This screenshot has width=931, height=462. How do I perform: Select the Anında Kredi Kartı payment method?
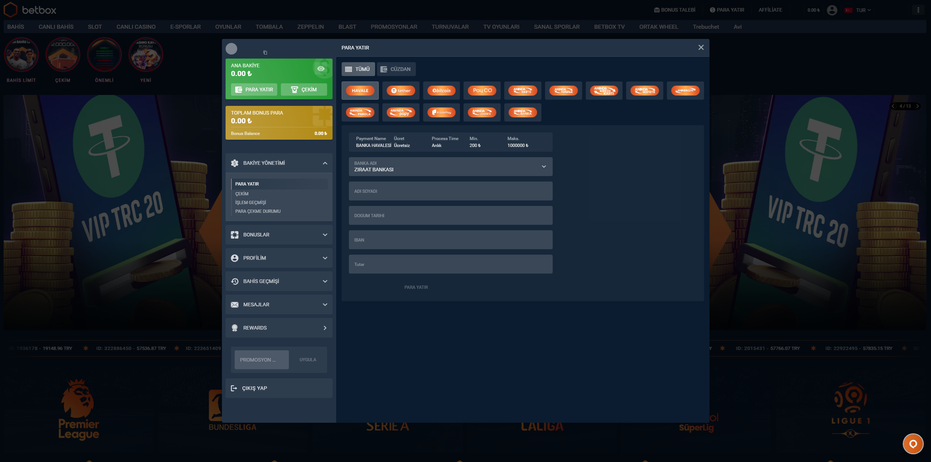[x=604, y=91]
